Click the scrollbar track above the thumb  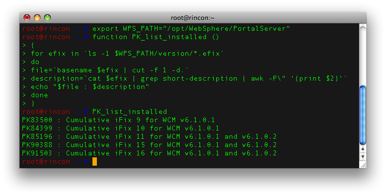[363, 55]
